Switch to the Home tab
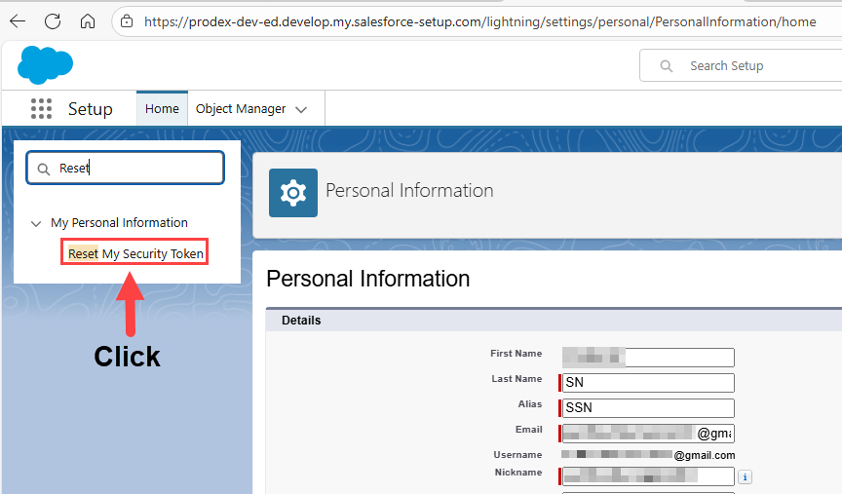 coord(162,109)
